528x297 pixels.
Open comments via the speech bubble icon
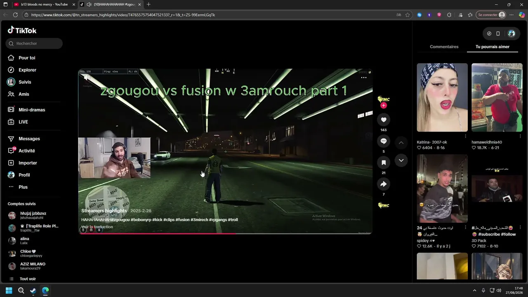tap(384, 141)
